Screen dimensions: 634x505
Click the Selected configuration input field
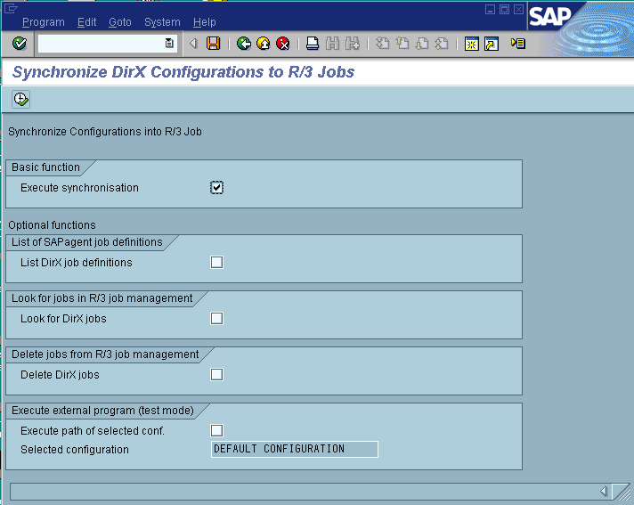(x=294, y=450)
